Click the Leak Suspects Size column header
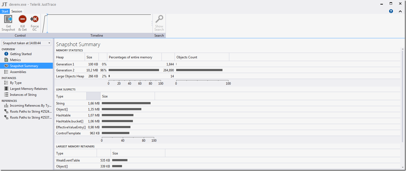This screenshot has width=406, height=171. click(x=127, y=96)
